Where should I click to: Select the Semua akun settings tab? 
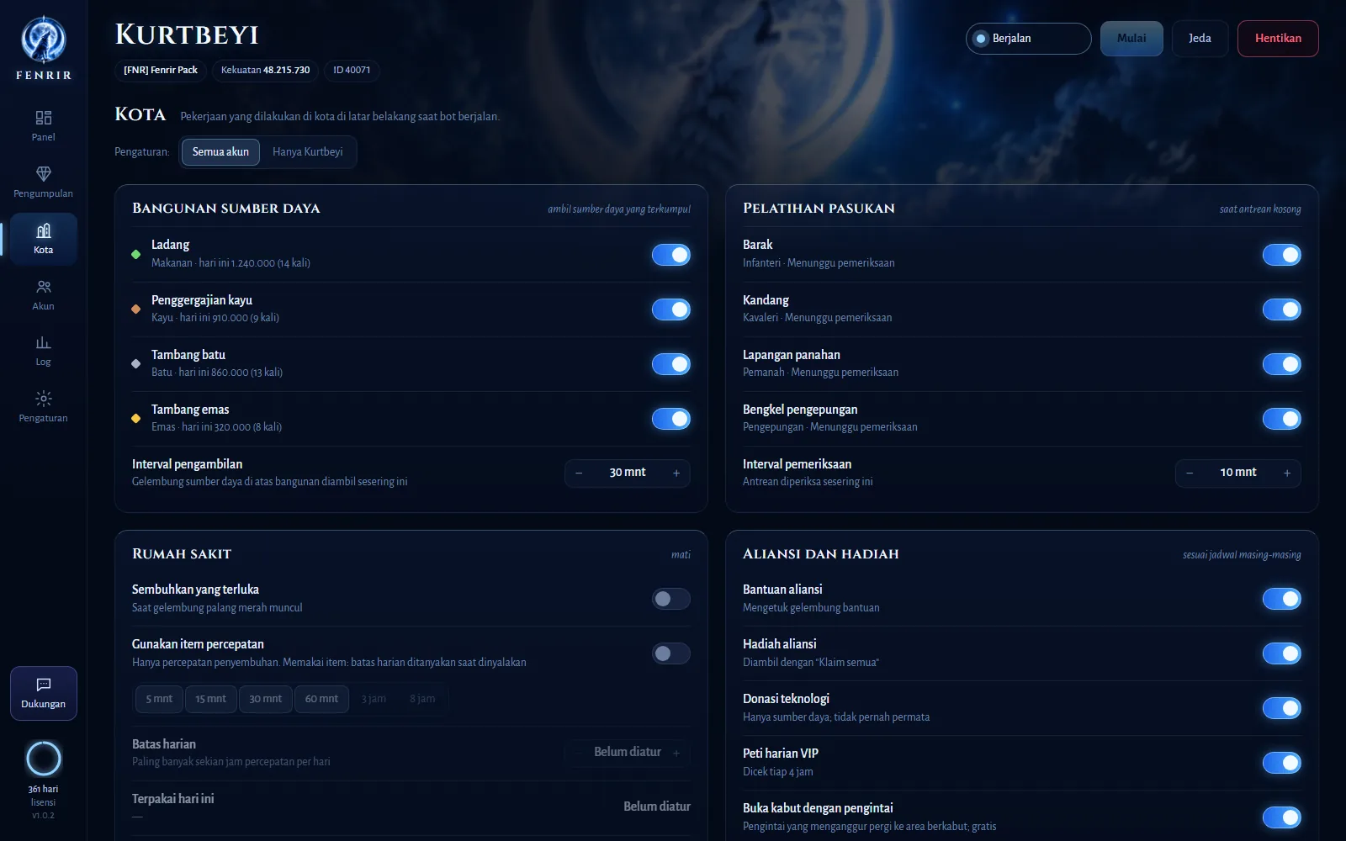(220, 152)
